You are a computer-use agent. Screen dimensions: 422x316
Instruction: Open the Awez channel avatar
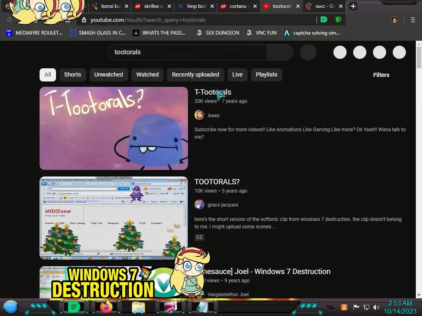(x=199, y=115)
